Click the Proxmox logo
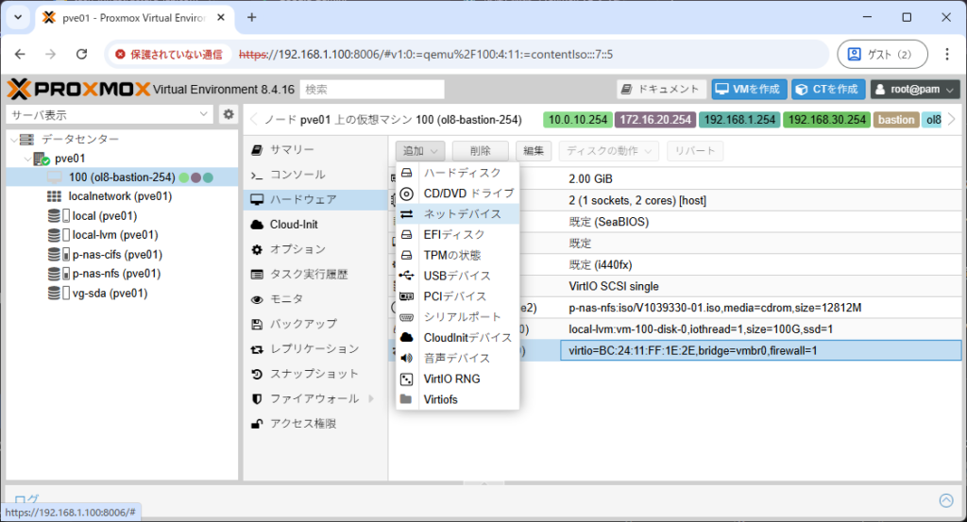 [78, 90]
